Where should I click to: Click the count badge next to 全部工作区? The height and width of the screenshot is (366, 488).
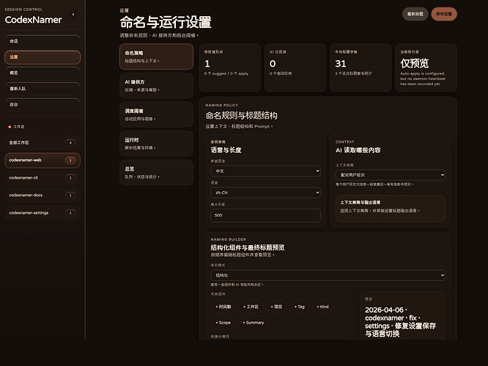click(70, 143)
